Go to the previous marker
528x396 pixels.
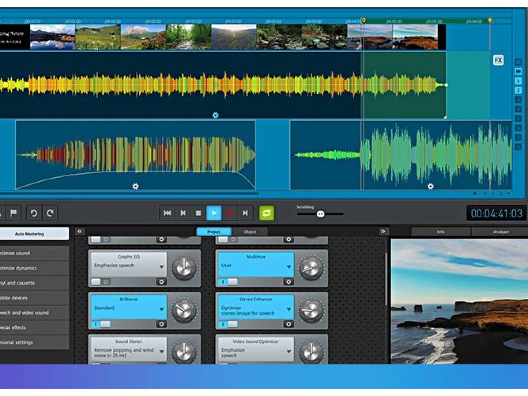[x=183, y=213]
